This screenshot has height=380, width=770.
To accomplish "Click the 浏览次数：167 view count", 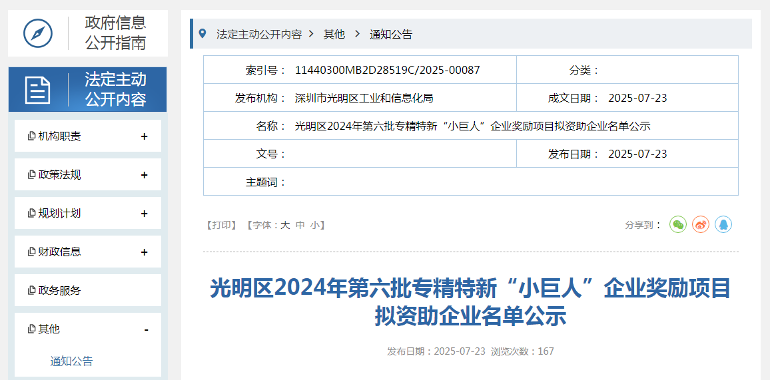I will [522, 351].
